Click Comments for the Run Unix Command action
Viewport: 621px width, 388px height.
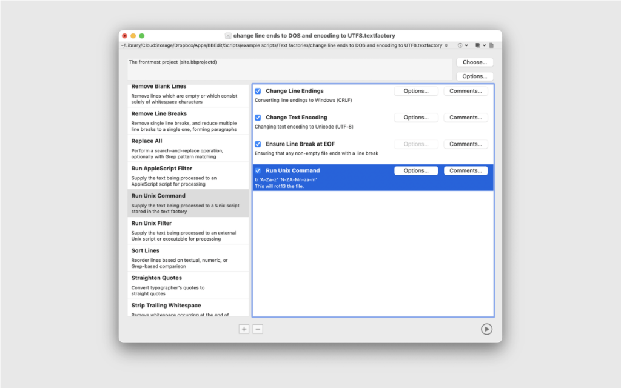click(466, 170)
